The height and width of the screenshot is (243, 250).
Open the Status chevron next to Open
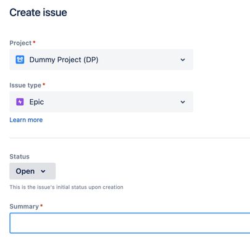[43, 171]
